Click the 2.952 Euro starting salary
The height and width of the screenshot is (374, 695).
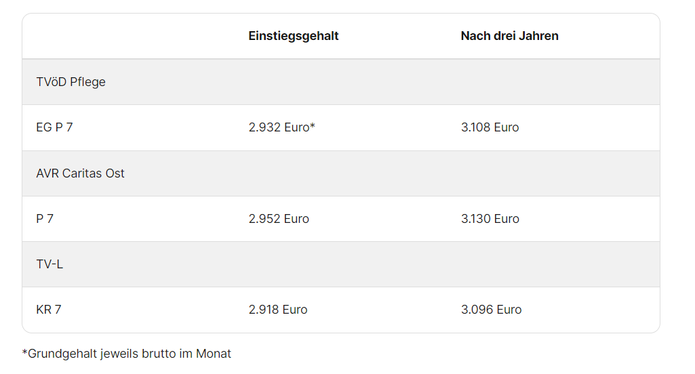click(x=279, y=219)
